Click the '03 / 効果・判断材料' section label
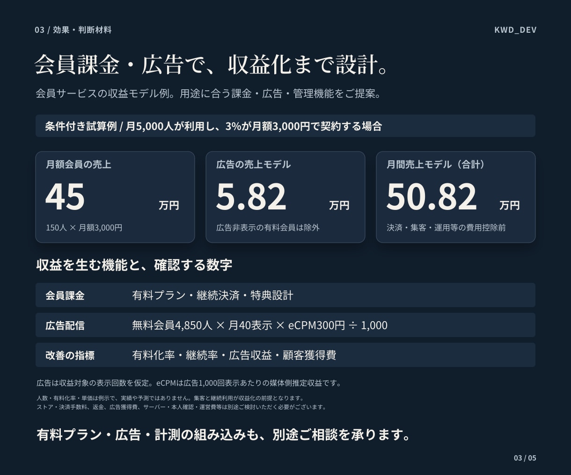This screenshot has width=571, height=475. click(x=73, y=30)
